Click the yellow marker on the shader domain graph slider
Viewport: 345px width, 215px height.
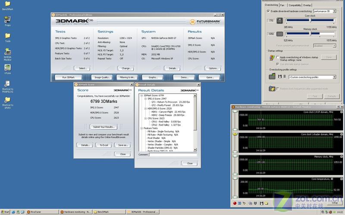(x=235, y=134)
